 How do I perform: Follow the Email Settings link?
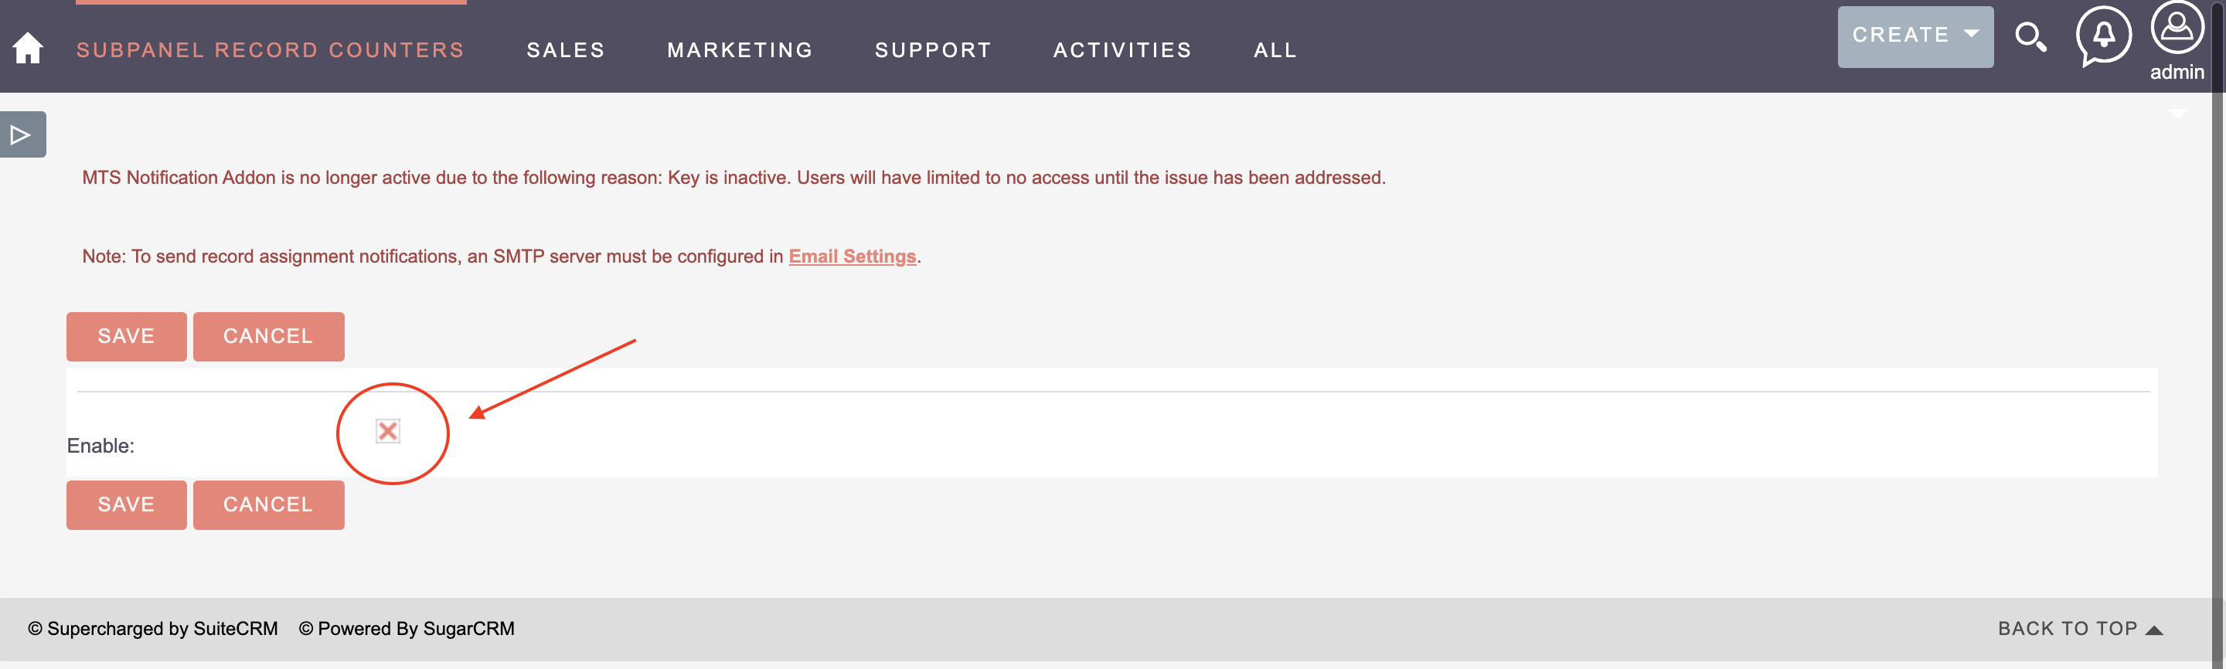click(x=851, y=256)
